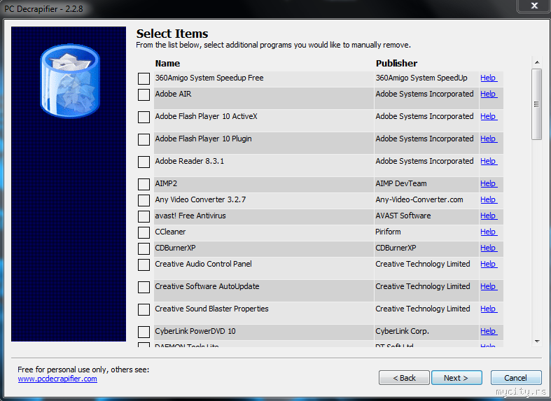
Task: Visit the www.pcdecrapifier.com link
Action: pos(57,379)
